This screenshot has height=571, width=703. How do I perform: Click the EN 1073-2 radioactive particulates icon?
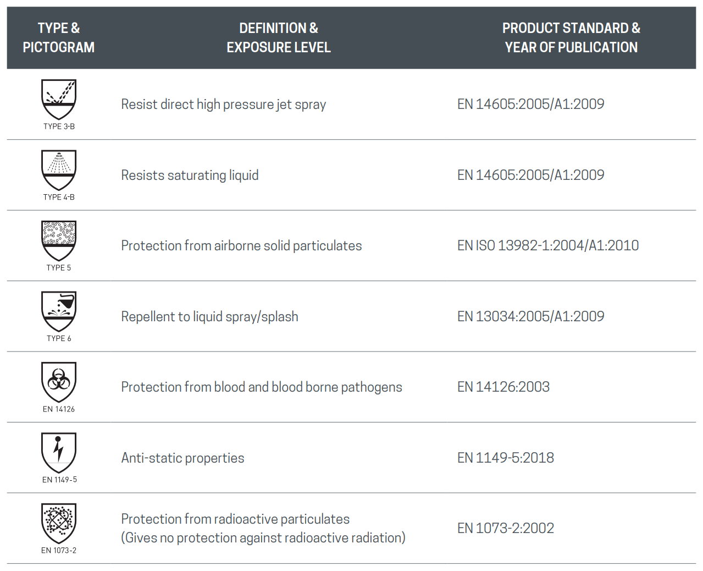59,523
